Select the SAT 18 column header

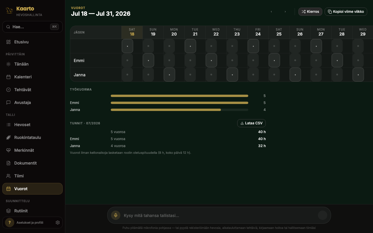(x=132, y=32)
